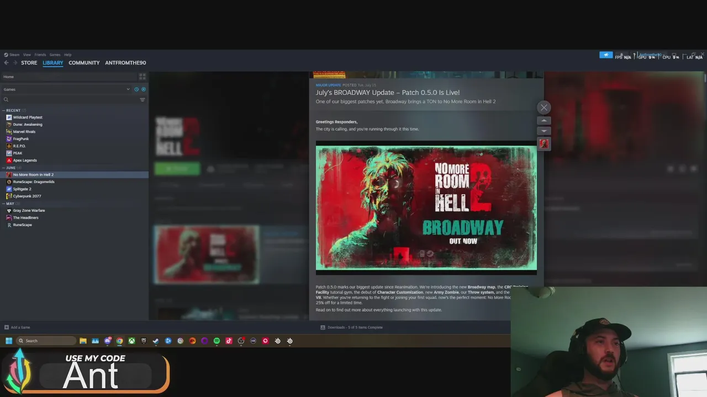Click the blurred featured news thumbnail

[206, 254]
